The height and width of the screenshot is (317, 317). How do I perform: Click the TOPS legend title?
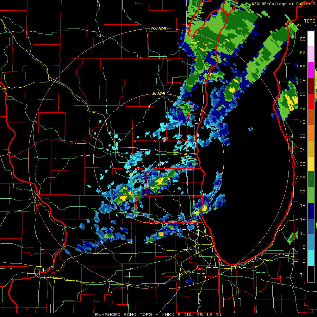[310, 21]
